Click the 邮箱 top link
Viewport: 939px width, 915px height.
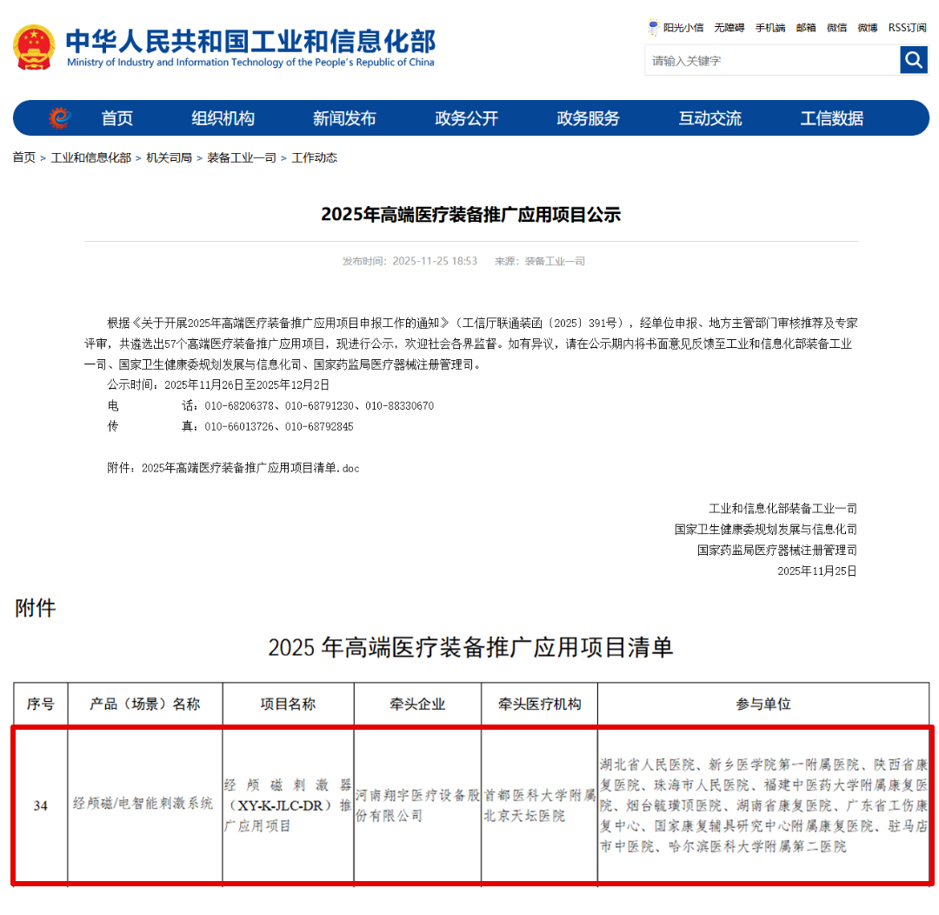tap(806, 28)
